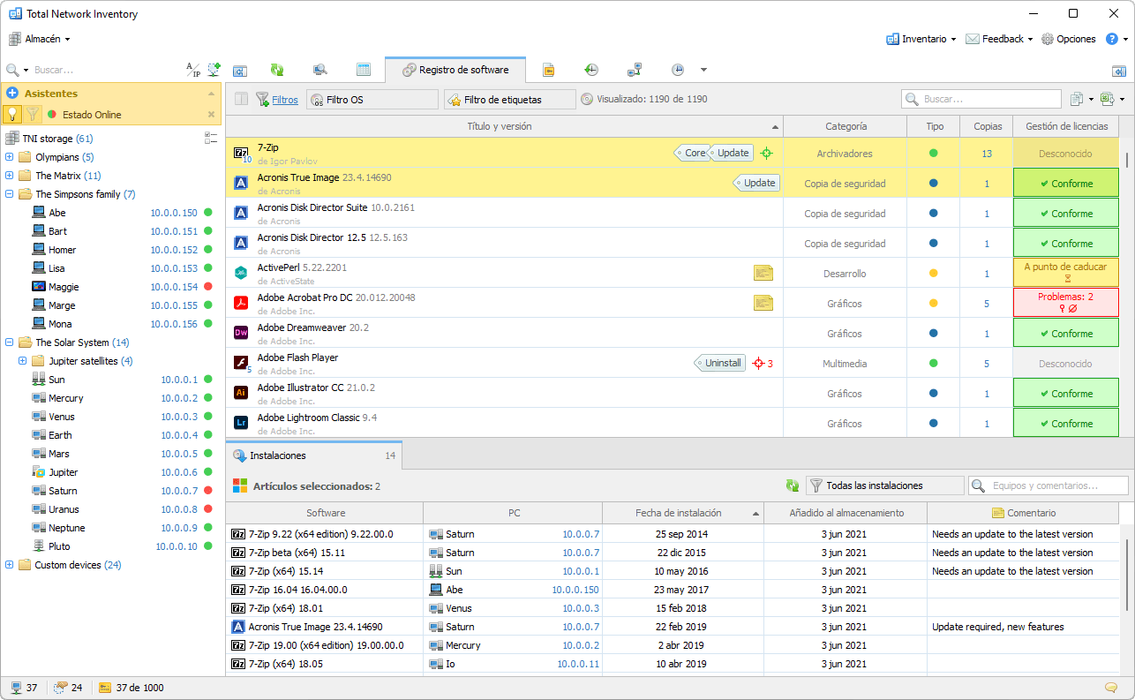Viewport: 1135px width, 700px height.
Task: Collapse The Simpsons family group
Action: (x=10, y=194)
